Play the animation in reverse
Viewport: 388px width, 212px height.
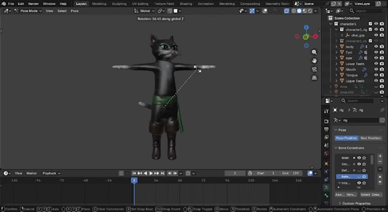(145, 173)
